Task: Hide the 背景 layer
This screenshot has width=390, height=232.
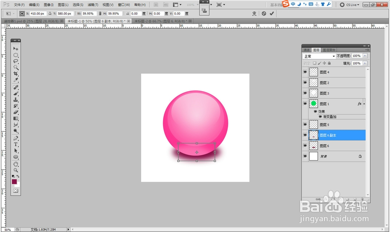Action: click(305, 156)
